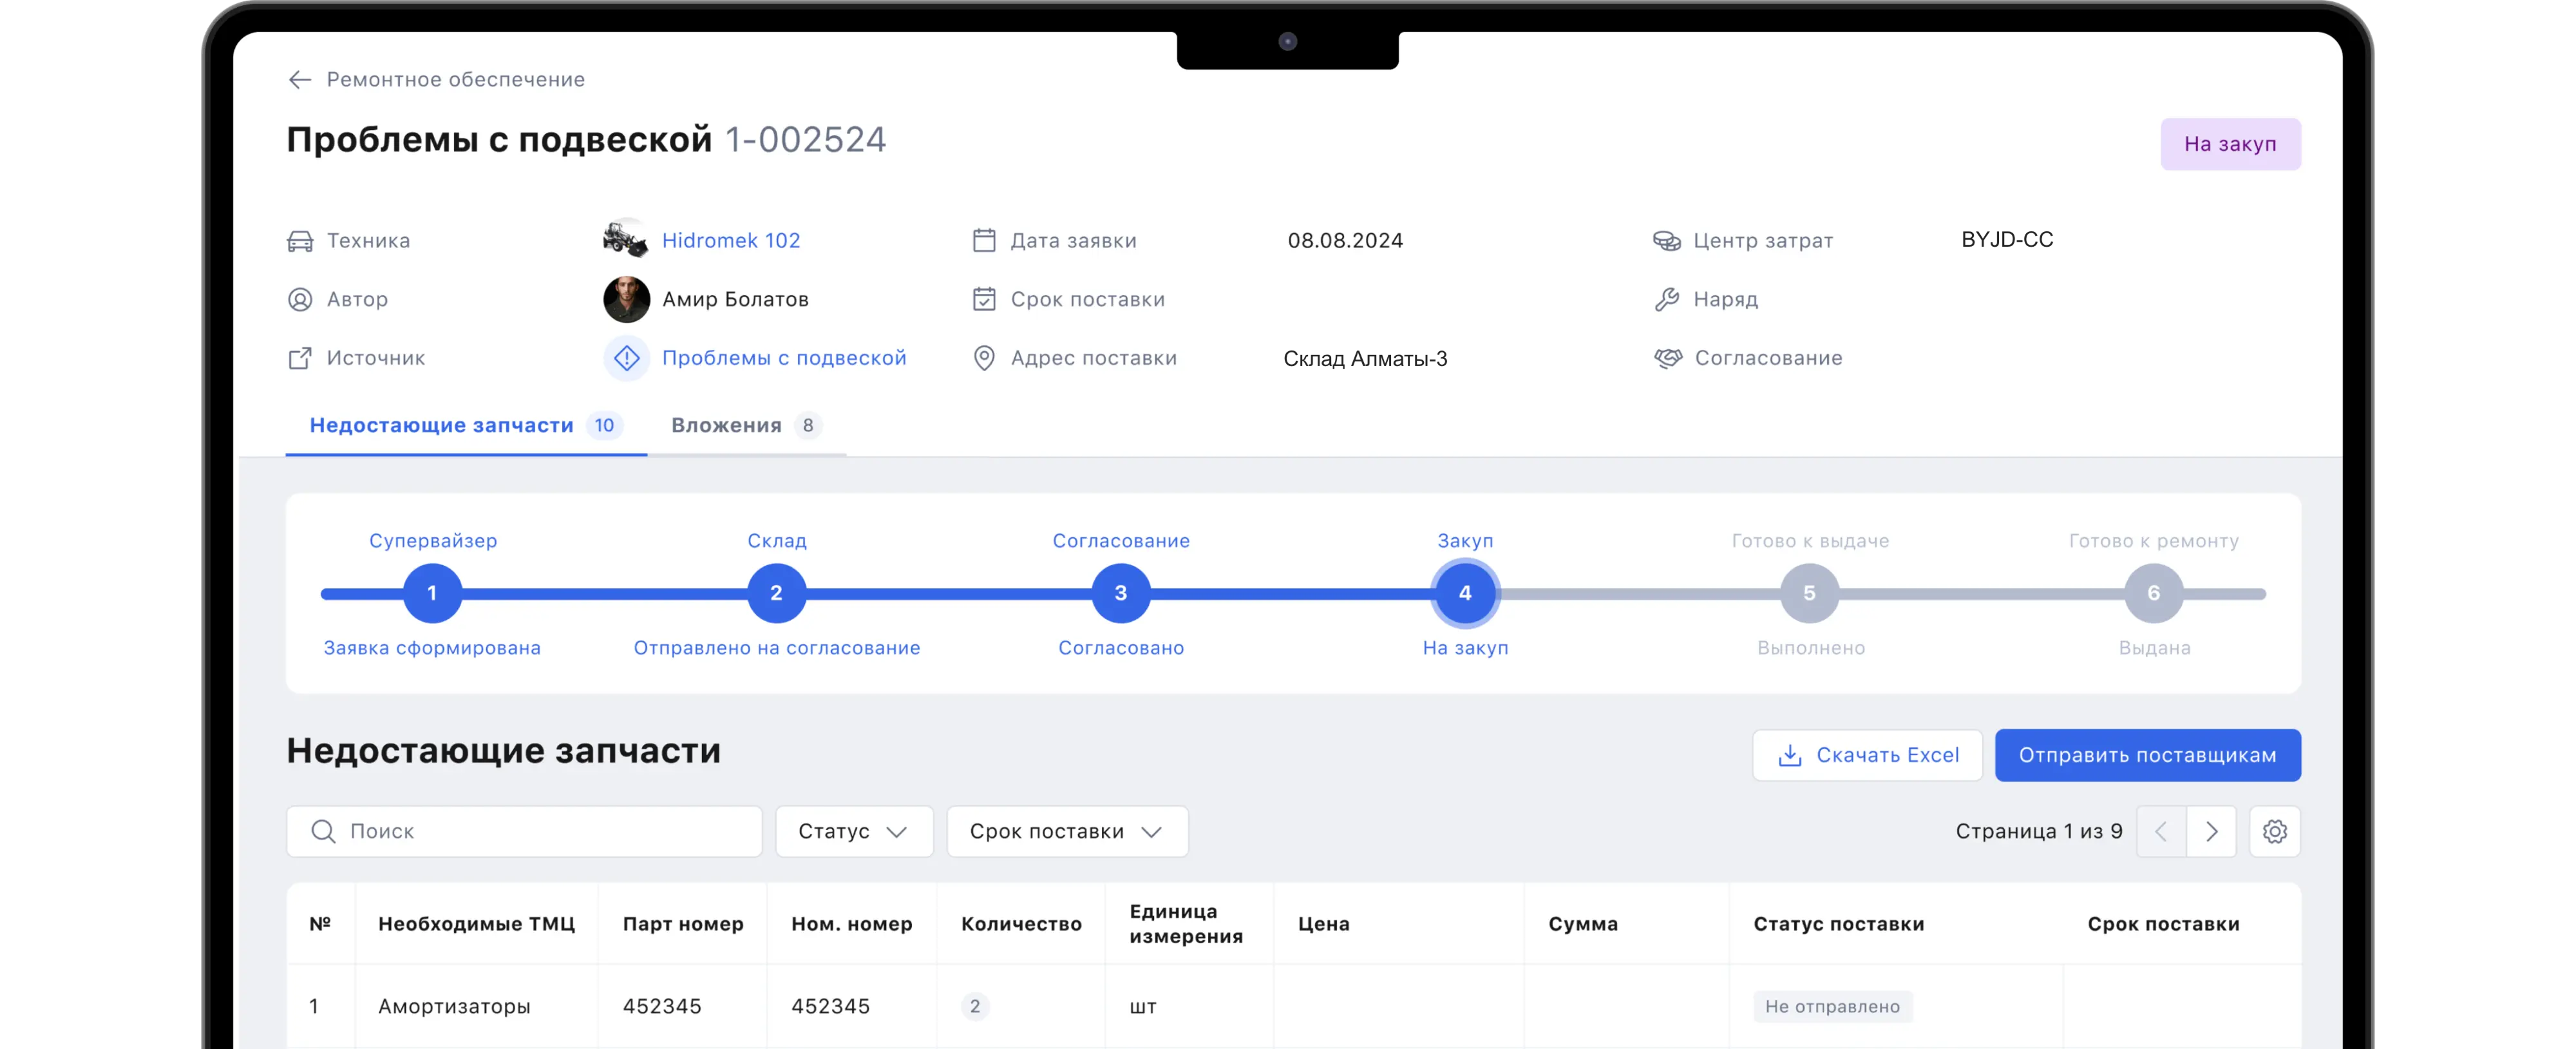Click the map pin icon near Адрес поставки
This screenshot has height=1049, width=2576.
(x=984, y=358)
